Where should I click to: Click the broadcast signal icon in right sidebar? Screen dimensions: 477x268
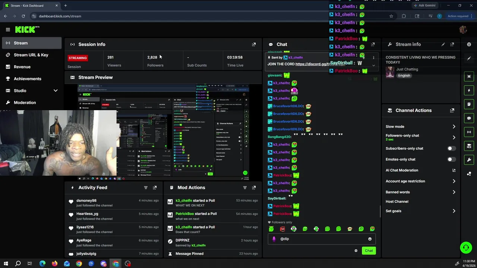[469, 132]
